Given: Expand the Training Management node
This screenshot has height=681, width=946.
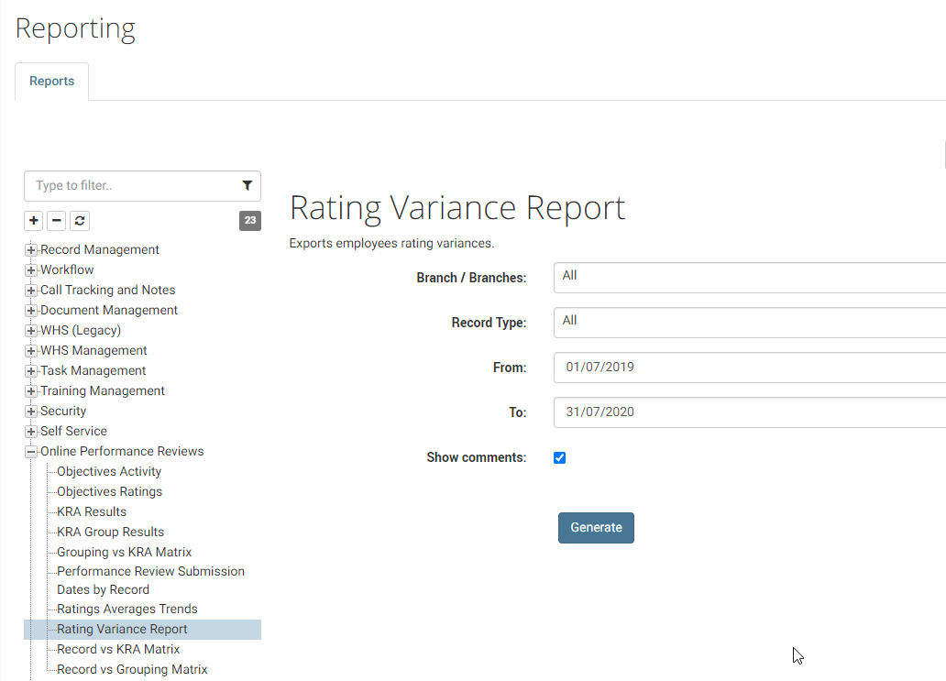Looking at the screenshot, I should [31, 390].
